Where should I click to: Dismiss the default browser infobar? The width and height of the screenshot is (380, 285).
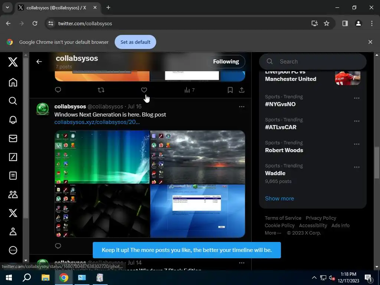click(370, 42)
